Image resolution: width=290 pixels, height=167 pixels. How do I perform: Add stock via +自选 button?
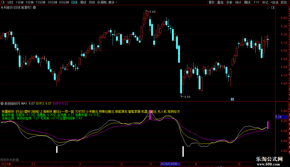click(274, 2)
